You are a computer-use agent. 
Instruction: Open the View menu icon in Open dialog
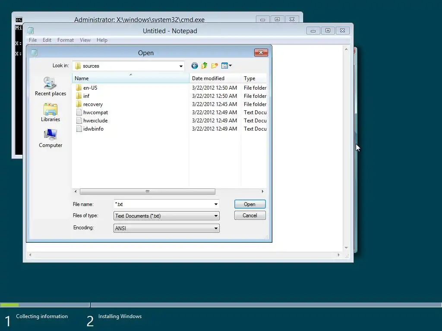[x=224, y=66]
